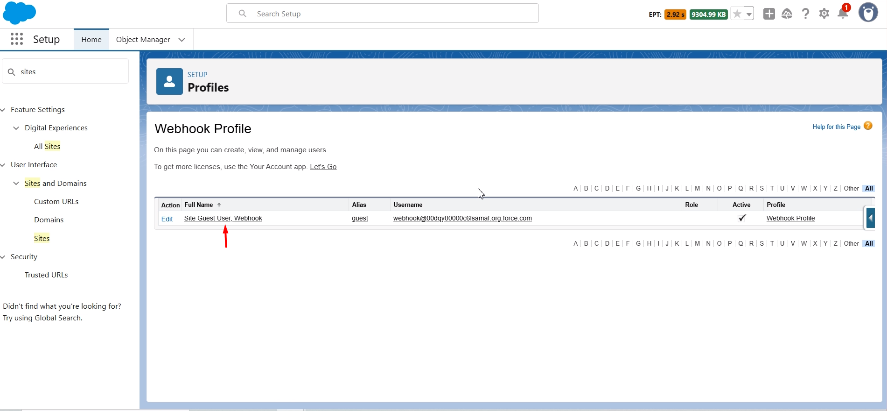Open the Global Actions plus icon
This screenshot has width=887, height=411.
click(769, 14)
